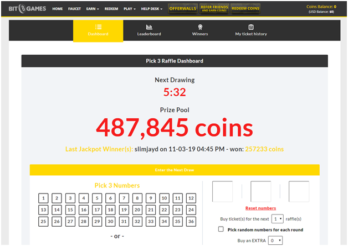Pick number 13
The height and width of the screenshot is (246, 348).
pyautogui.click(x=43, y=210)
